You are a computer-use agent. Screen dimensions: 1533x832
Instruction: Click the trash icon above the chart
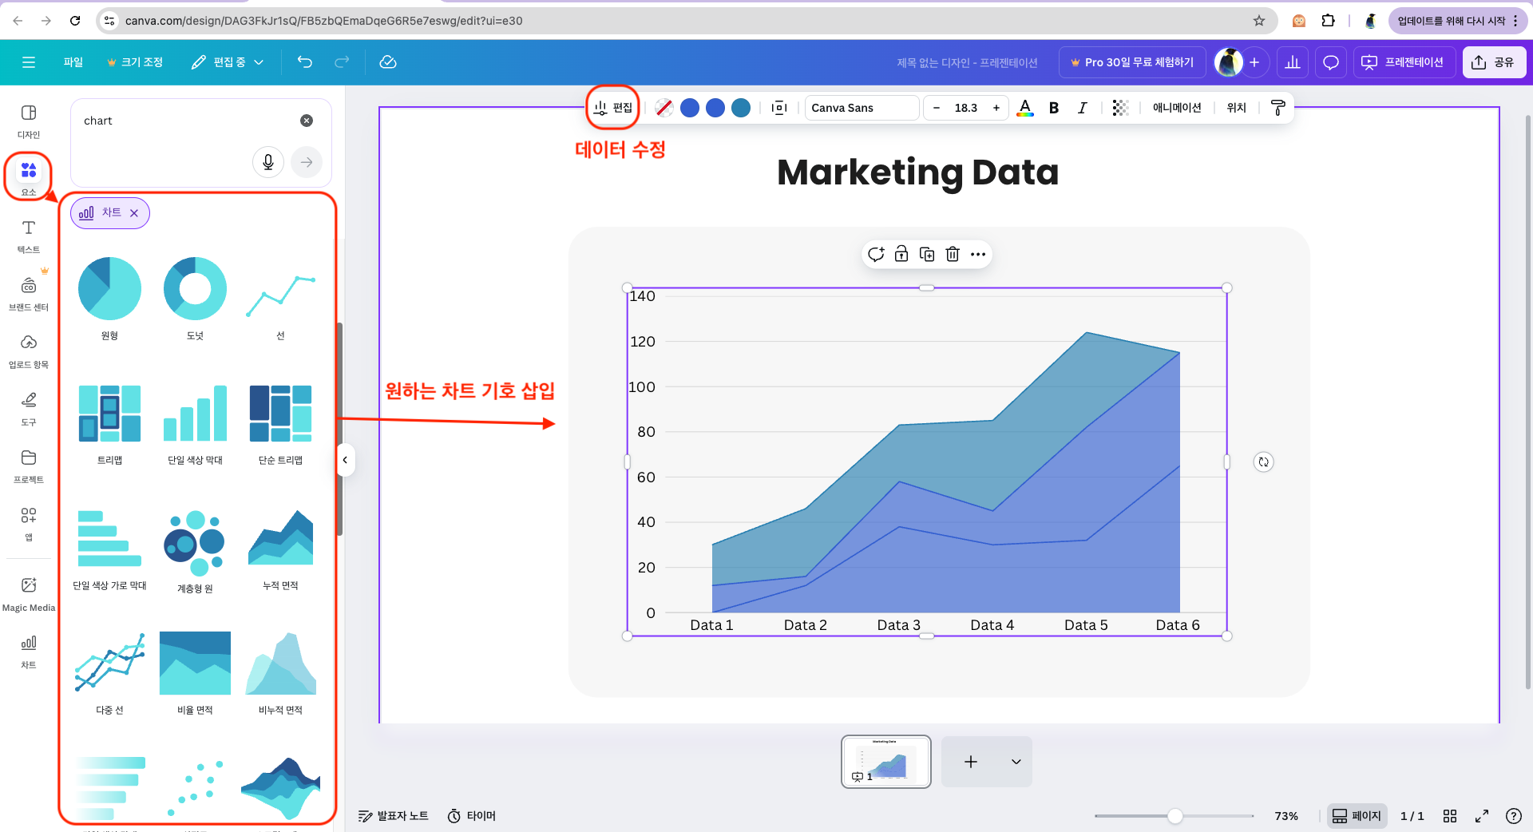pyautogui.click(x=953, y=255)
